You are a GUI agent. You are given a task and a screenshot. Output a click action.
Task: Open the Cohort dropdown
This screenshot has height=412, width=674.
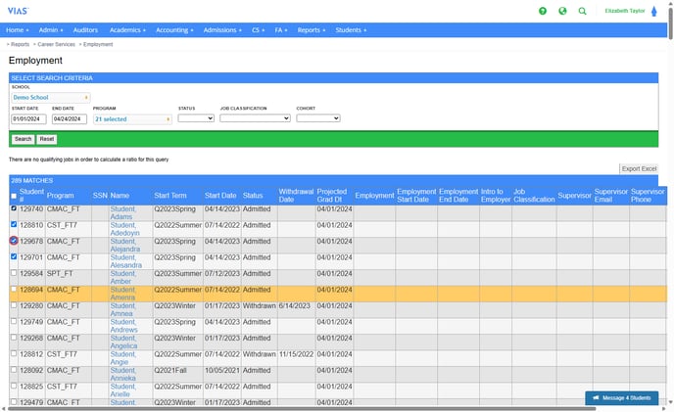[x=317, y=118]
